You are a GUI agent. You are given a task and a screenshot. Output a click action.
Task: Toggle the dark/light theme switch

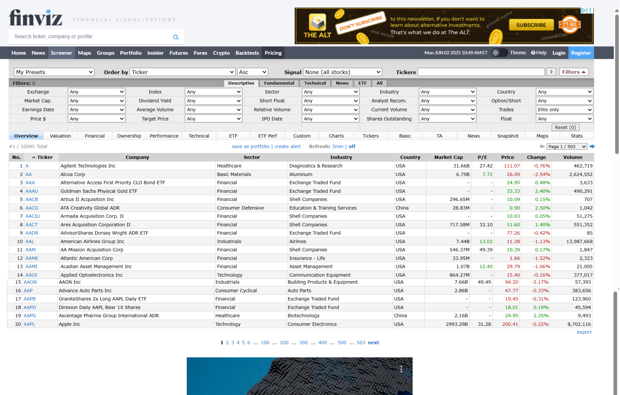(499, 53)
